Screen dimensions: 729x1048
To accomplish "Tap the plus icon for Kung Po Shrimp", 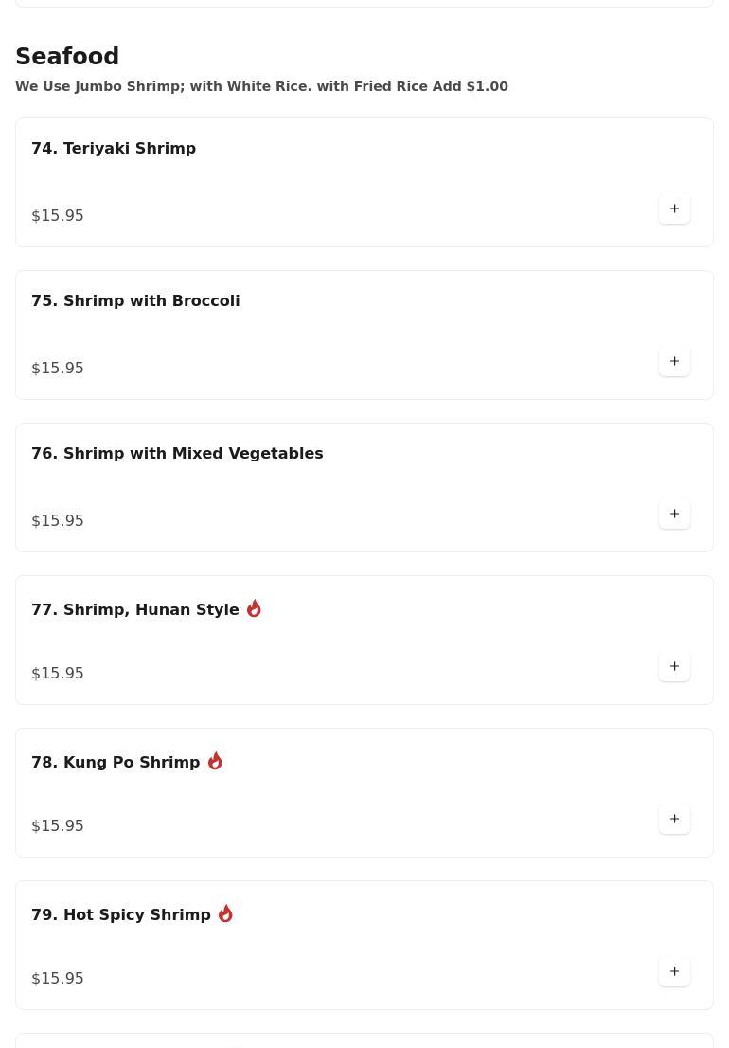I will point(674,819).
